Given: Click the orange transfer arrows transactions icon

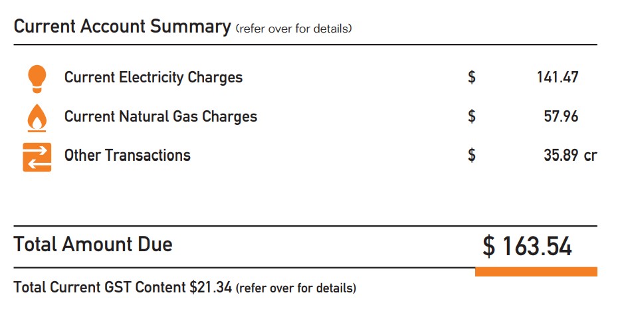Looking at the screenshot, I should click(37, 157).
